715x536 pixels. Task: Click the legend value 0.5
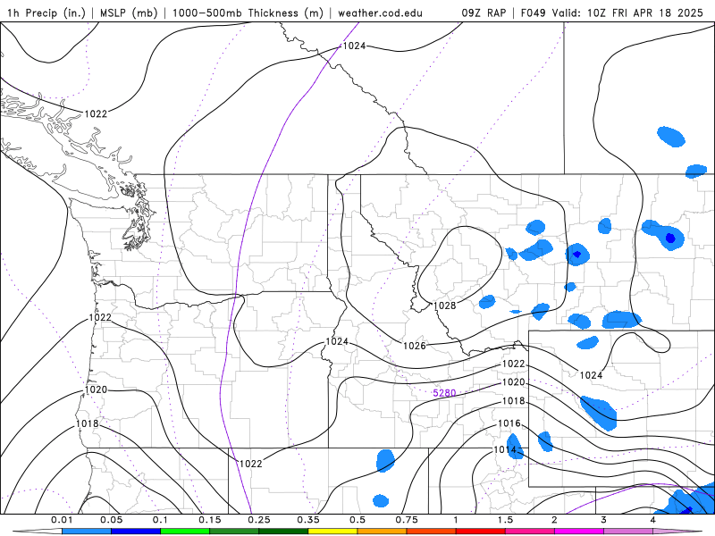(x=357, y=520)
